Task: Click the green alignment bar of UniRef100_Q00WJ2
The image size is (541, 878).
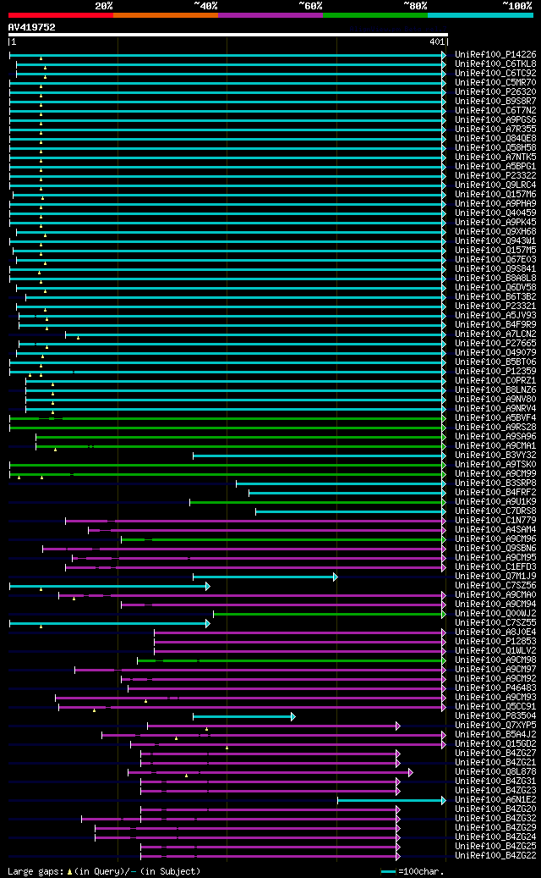Action: (329, 615)
